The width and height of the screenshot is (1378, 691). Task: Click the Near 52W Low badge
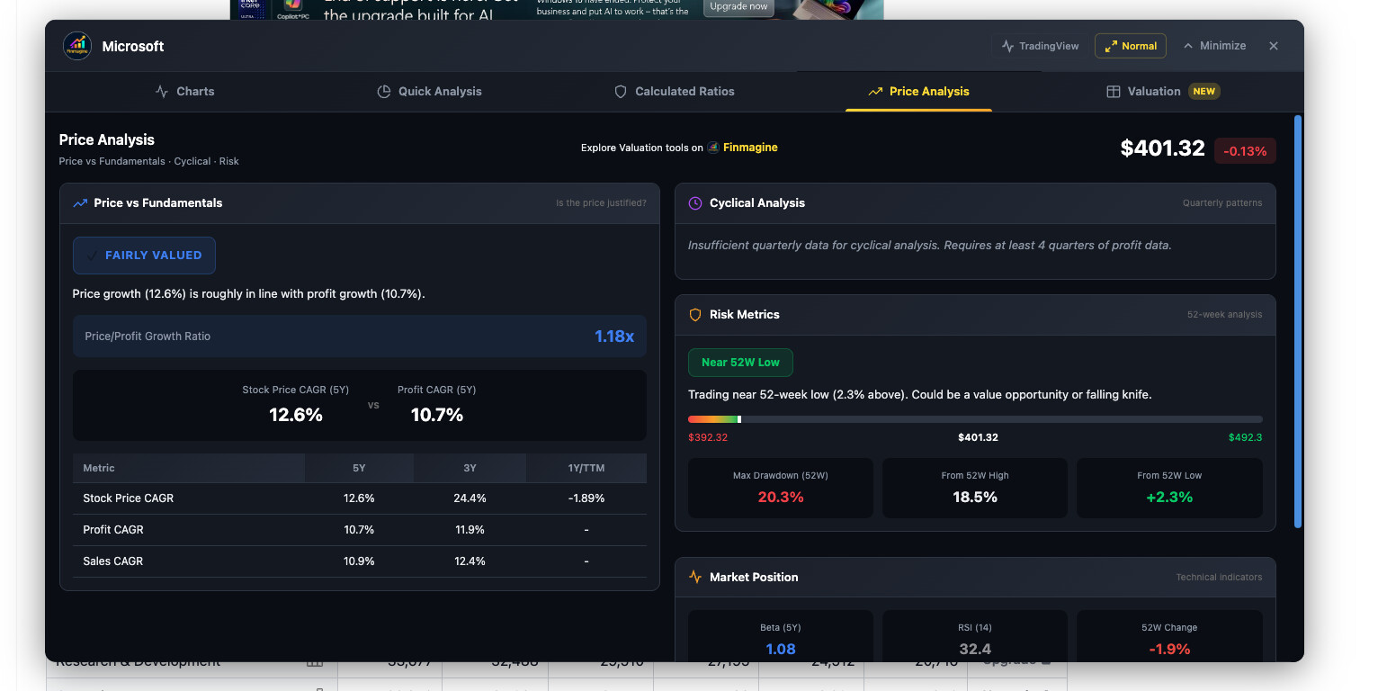tap(739, 363)
